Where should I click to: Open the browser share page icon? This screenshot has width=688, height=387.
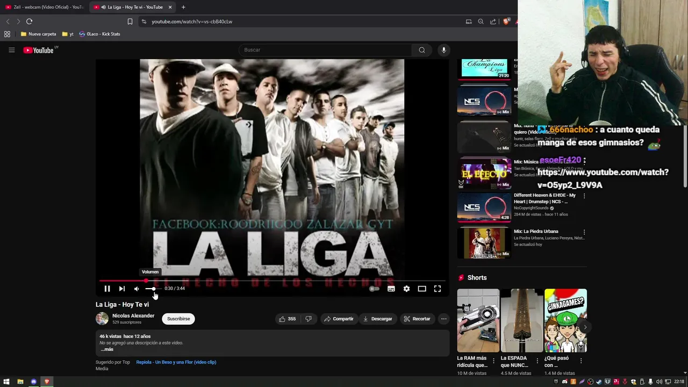(x=493, y=21)
